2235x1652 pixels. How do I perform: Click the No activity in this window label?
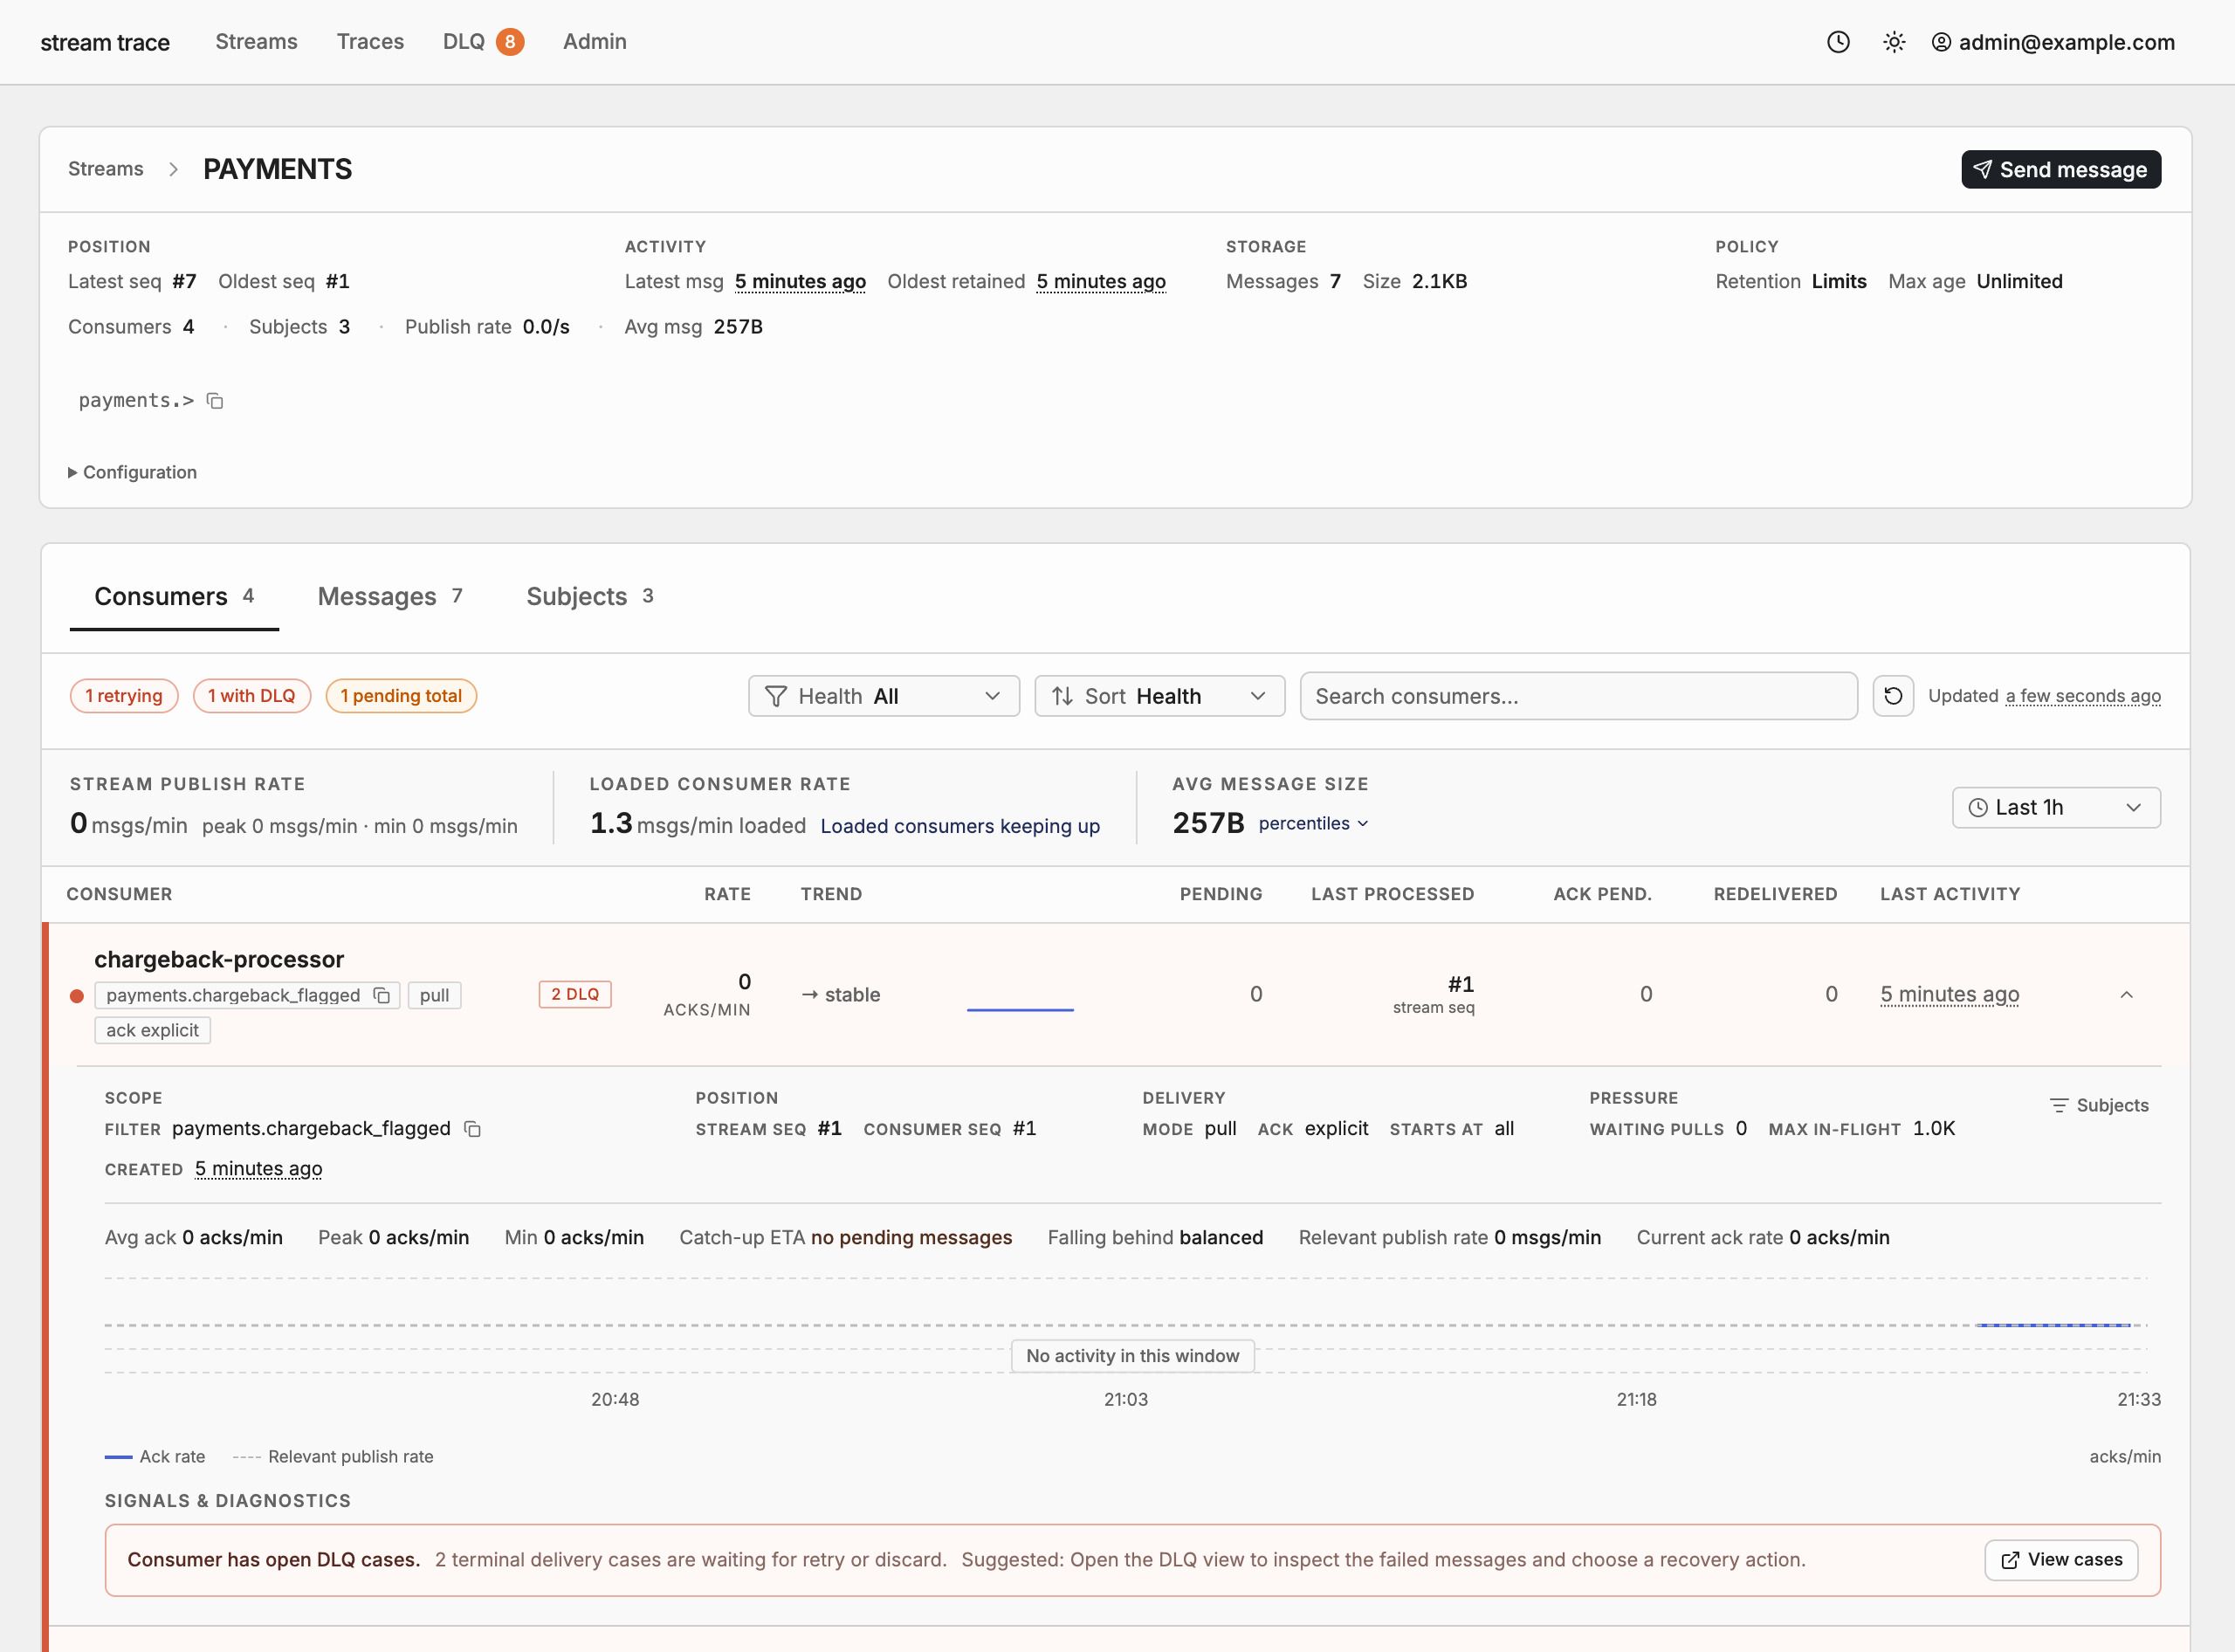coord(1132,1356)
